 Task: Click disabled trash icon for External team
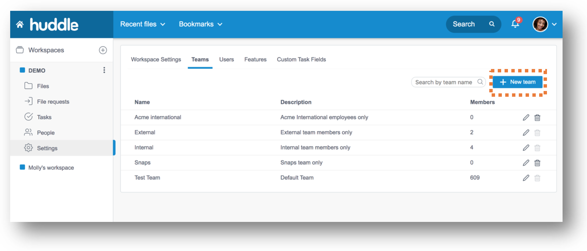537,133
